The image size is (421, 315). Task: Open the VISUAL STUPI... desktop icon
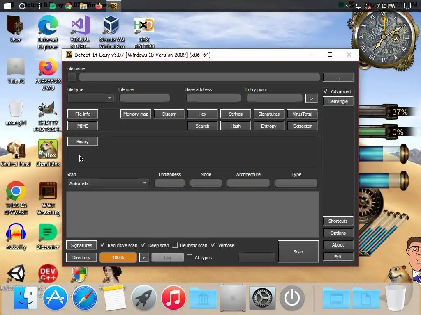80,32
